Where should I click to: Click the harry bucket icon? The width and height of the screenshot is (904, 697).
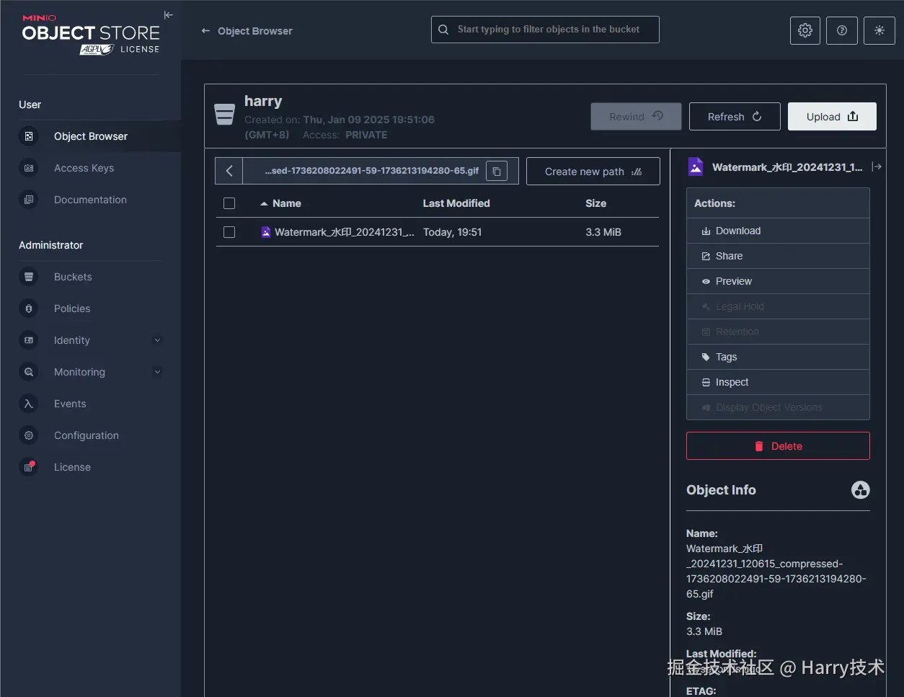[225, 115]
